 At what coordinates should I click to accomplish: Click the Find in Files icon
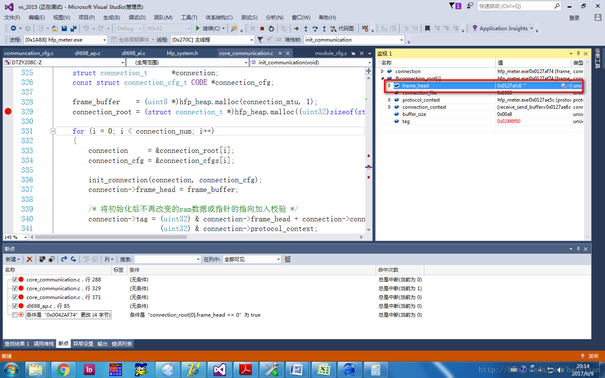[234, 28]
